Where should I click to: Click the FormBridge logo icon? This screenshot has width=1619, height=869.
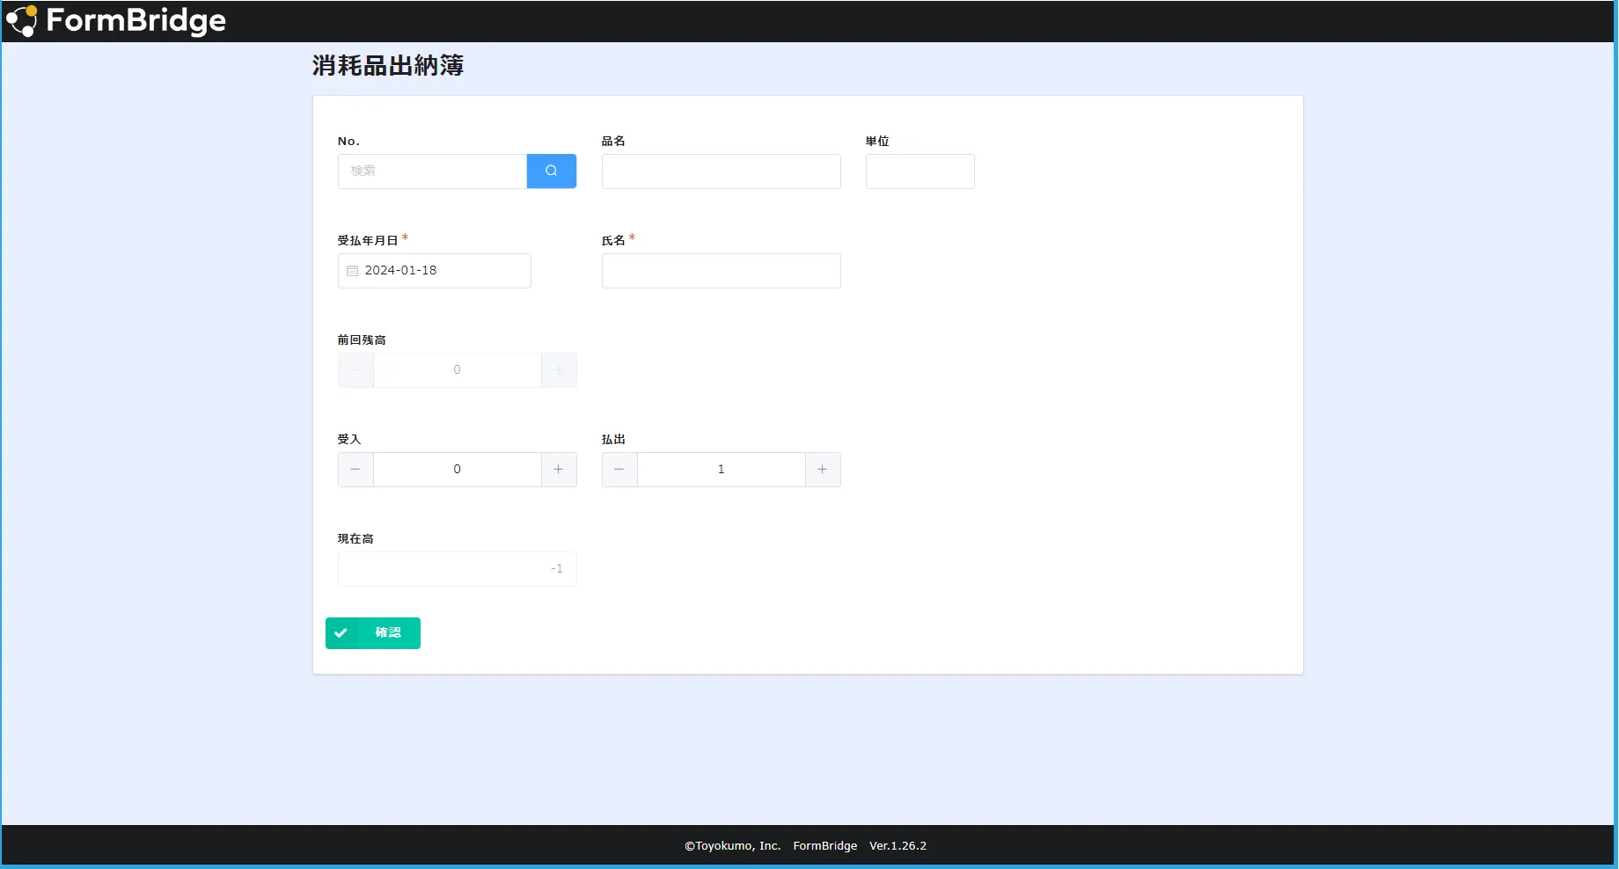click(x=21, y=21)
